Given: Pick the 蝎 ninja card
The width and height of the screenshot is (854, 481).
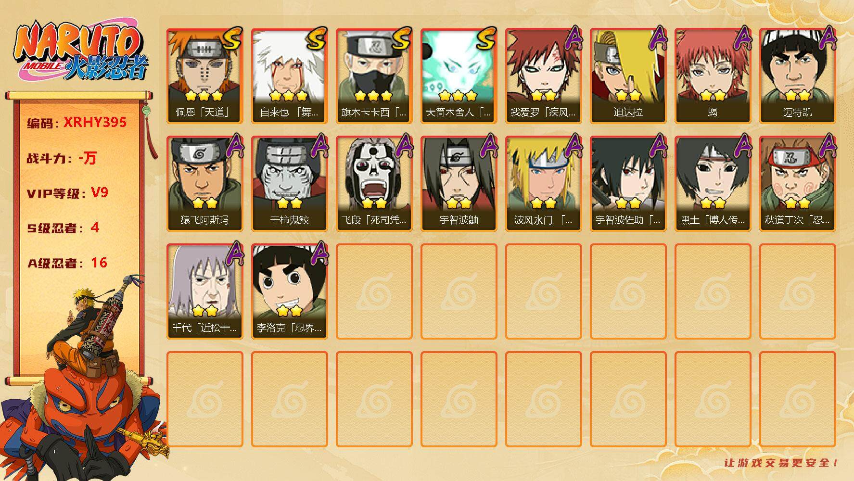Looking at the screenshot, I should [713, 76].
